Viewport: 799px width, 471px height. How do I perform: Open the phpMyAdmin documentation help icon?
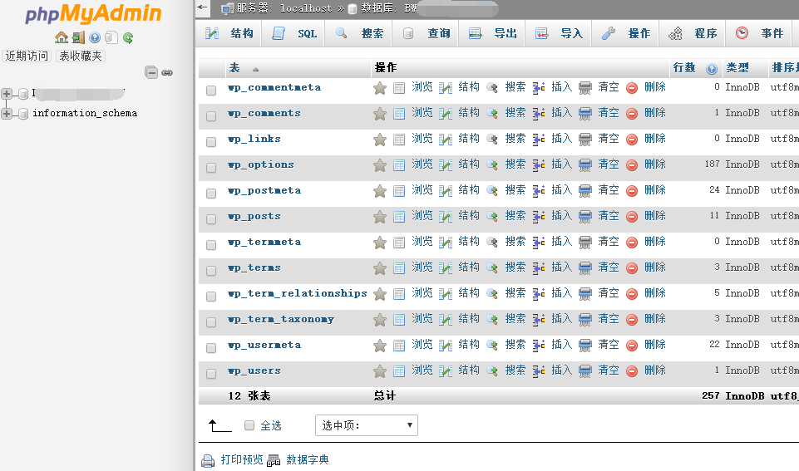(x=95, y=37)
